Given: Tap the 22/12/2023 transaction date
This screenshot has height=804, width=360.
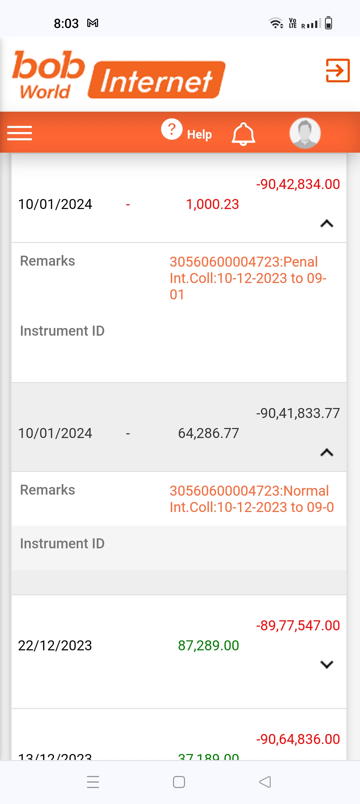Looking at the screenshot, I should [55, 646].
